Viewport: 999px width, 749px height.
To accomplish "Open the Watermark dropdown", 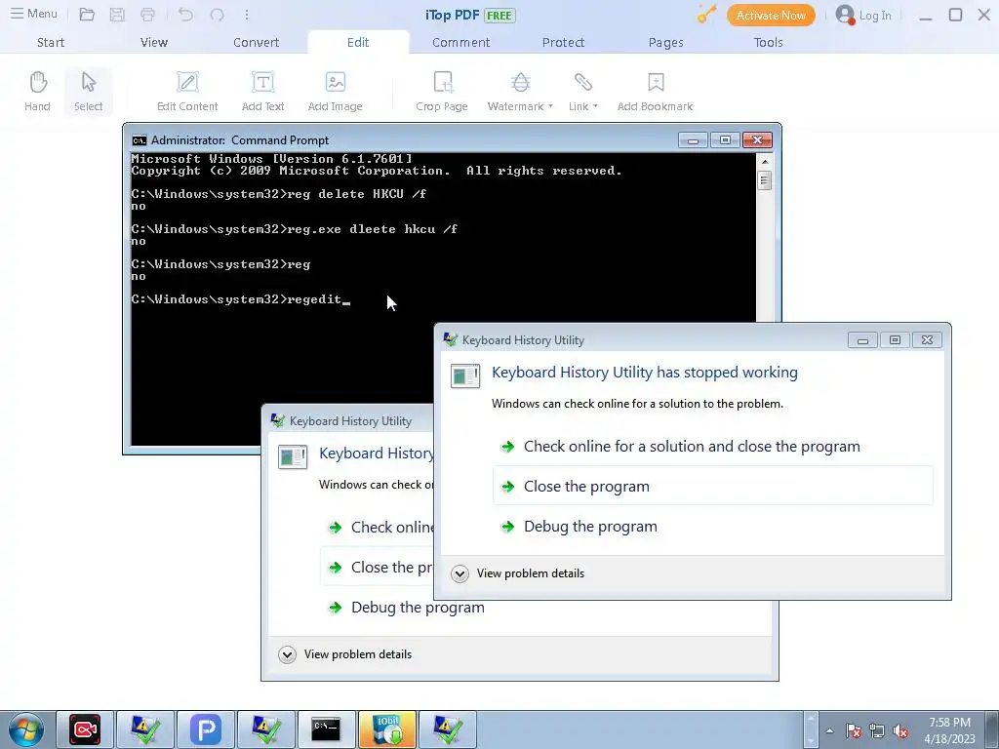I will [520, 91].
